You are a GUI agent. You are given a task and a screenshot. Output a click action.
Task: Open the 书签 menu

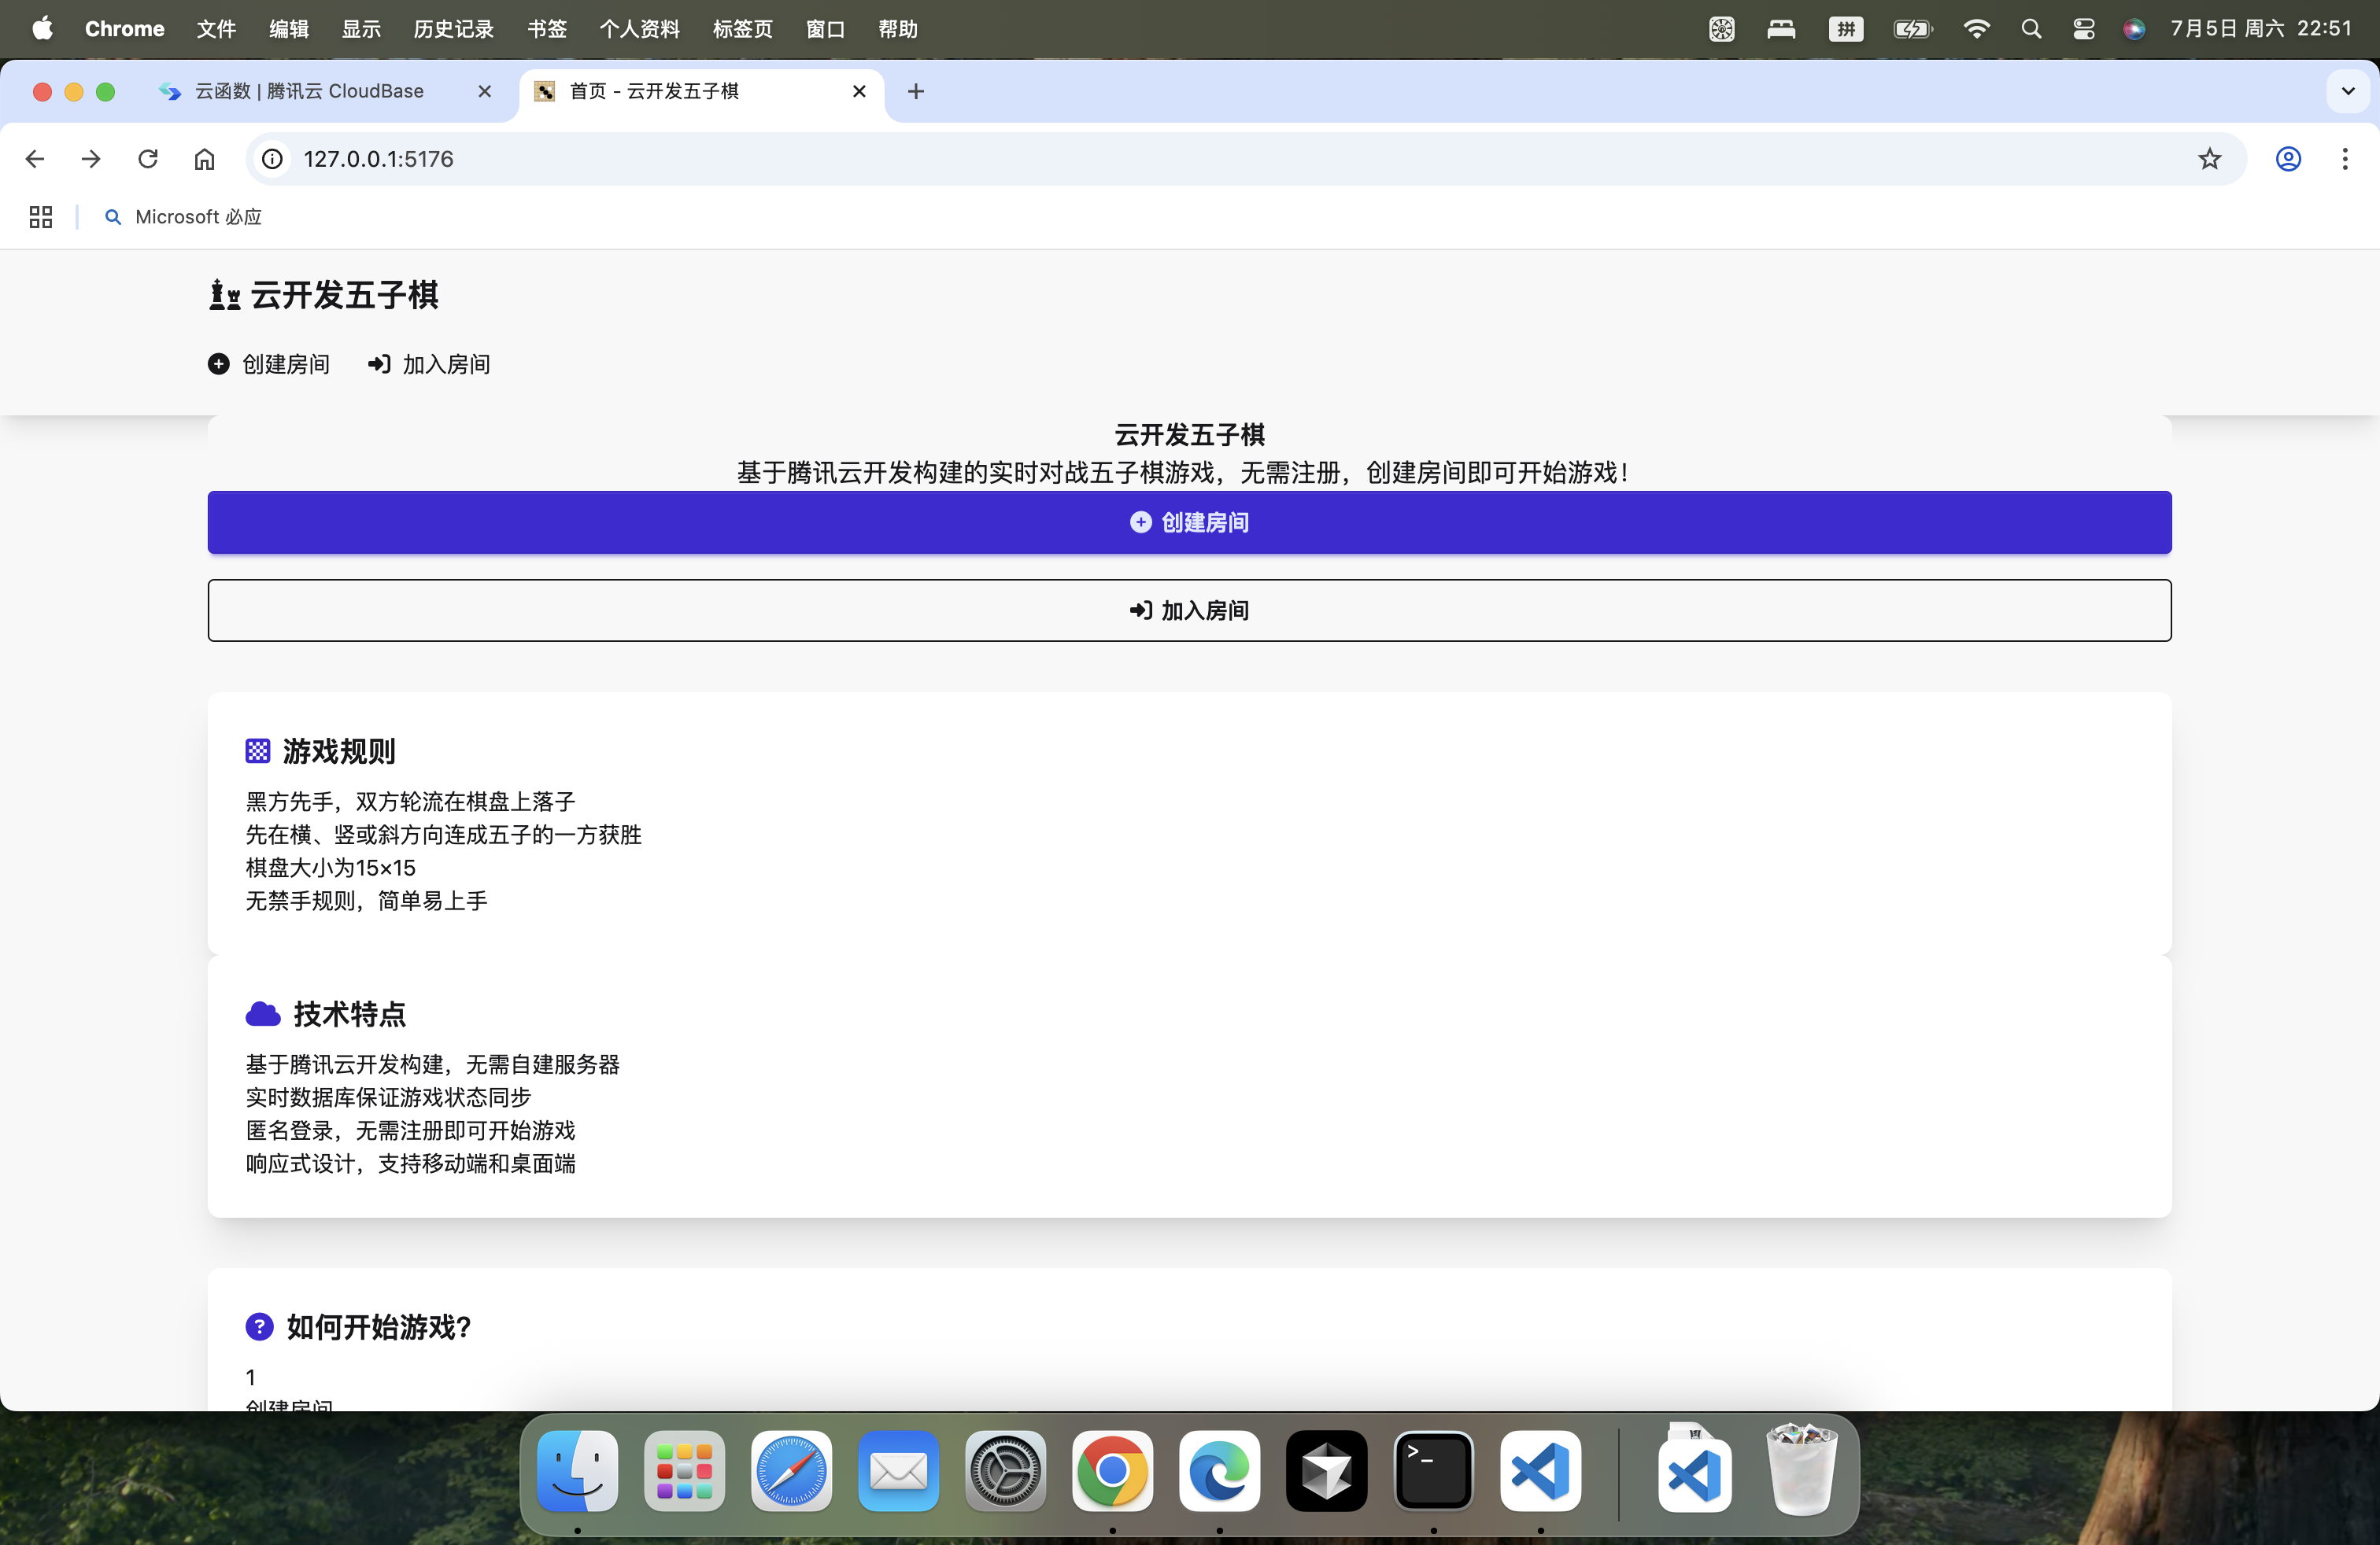[547, 29]
